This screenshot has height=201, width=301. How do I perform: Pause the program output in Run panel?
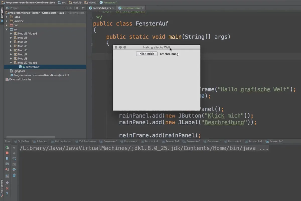point(7,158)
